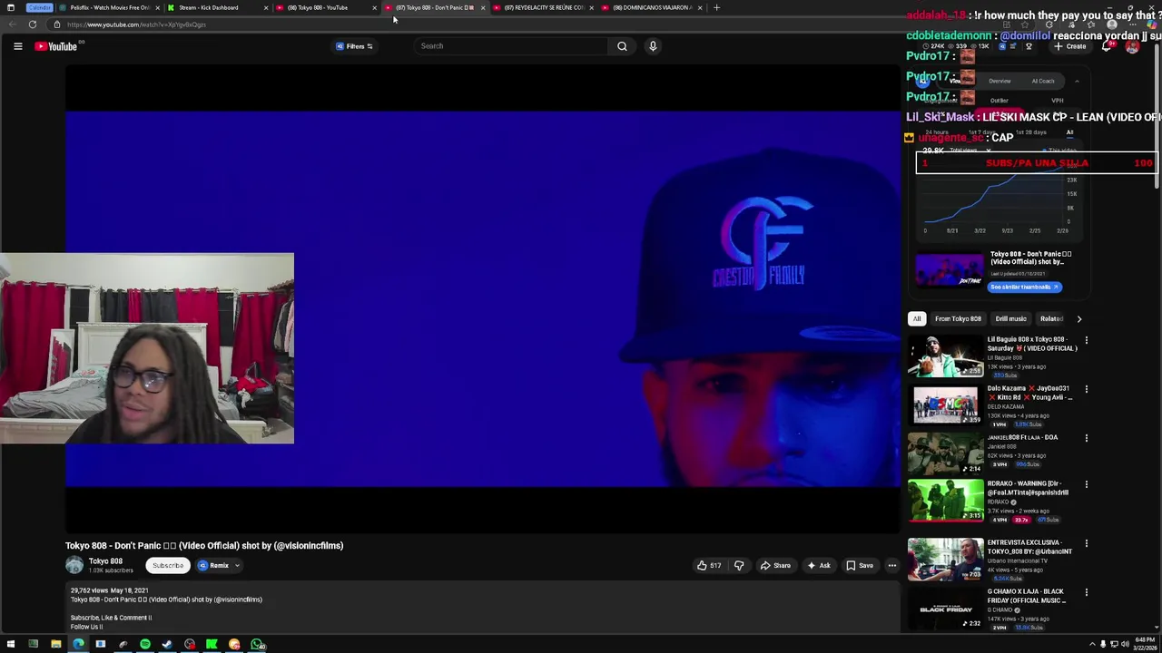Screen dimensions: 1162x653
Task: Subscribe to Tokyo 808 channel
Action: pyautogui.click(x=168, y=566)
